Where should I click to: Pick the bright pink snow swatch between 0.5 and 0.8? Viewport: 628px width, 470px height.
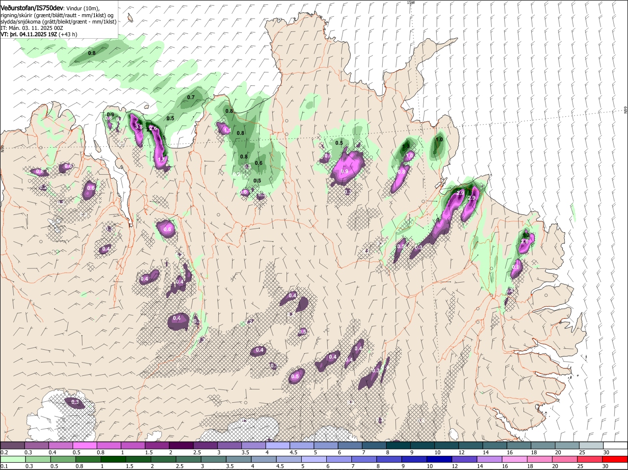[85, 445]
